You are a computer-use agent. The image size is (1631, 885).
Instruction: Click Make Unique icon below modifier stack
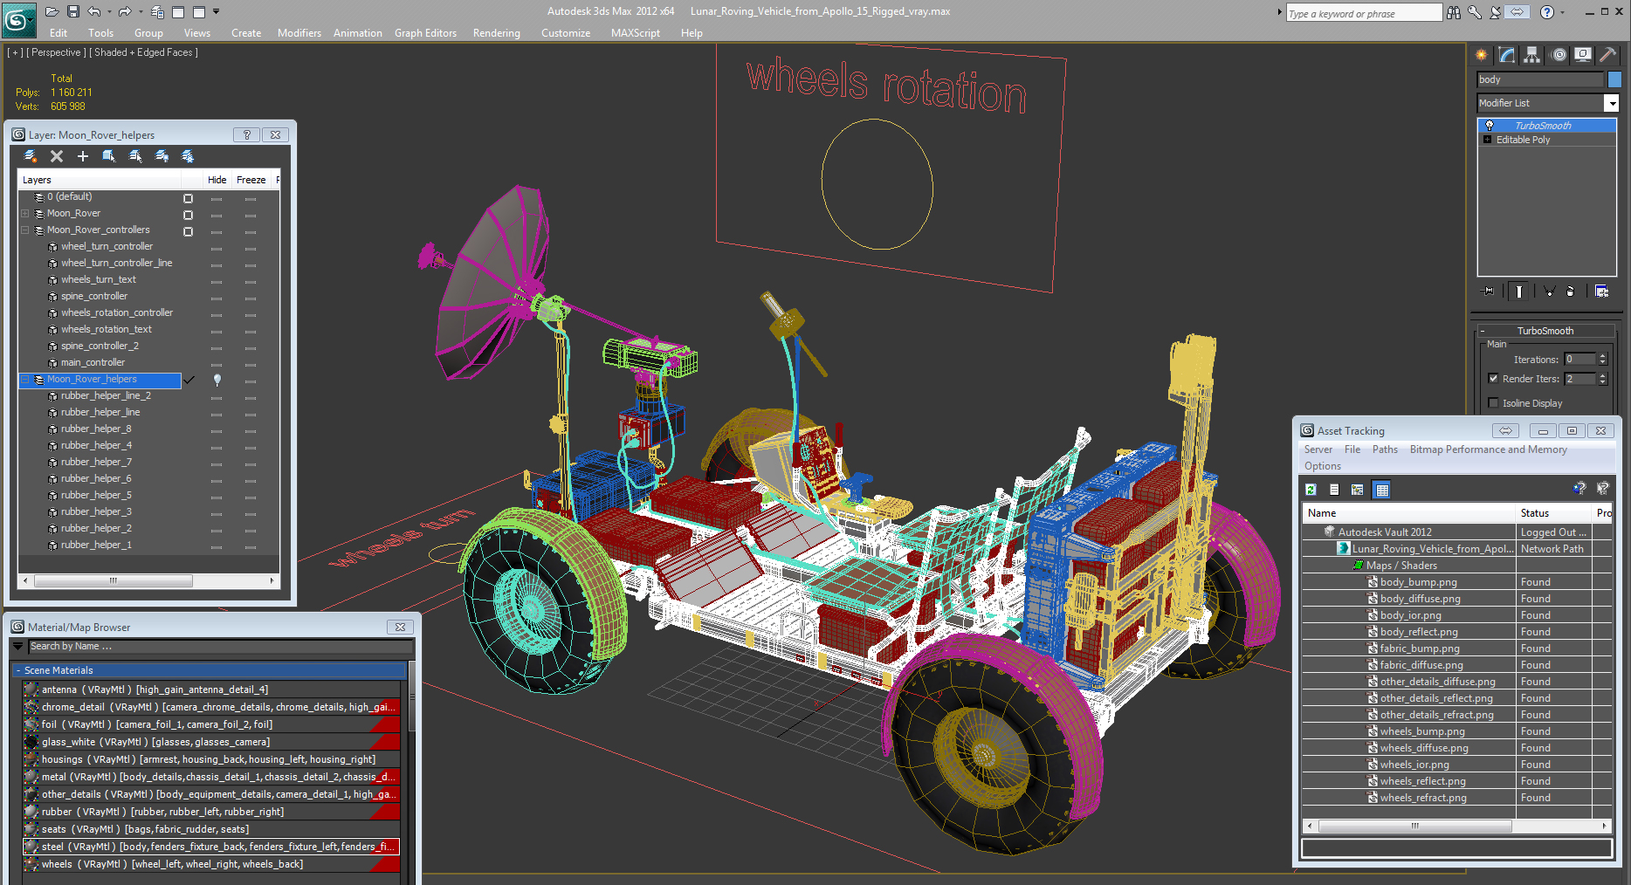coord(1549,292)
